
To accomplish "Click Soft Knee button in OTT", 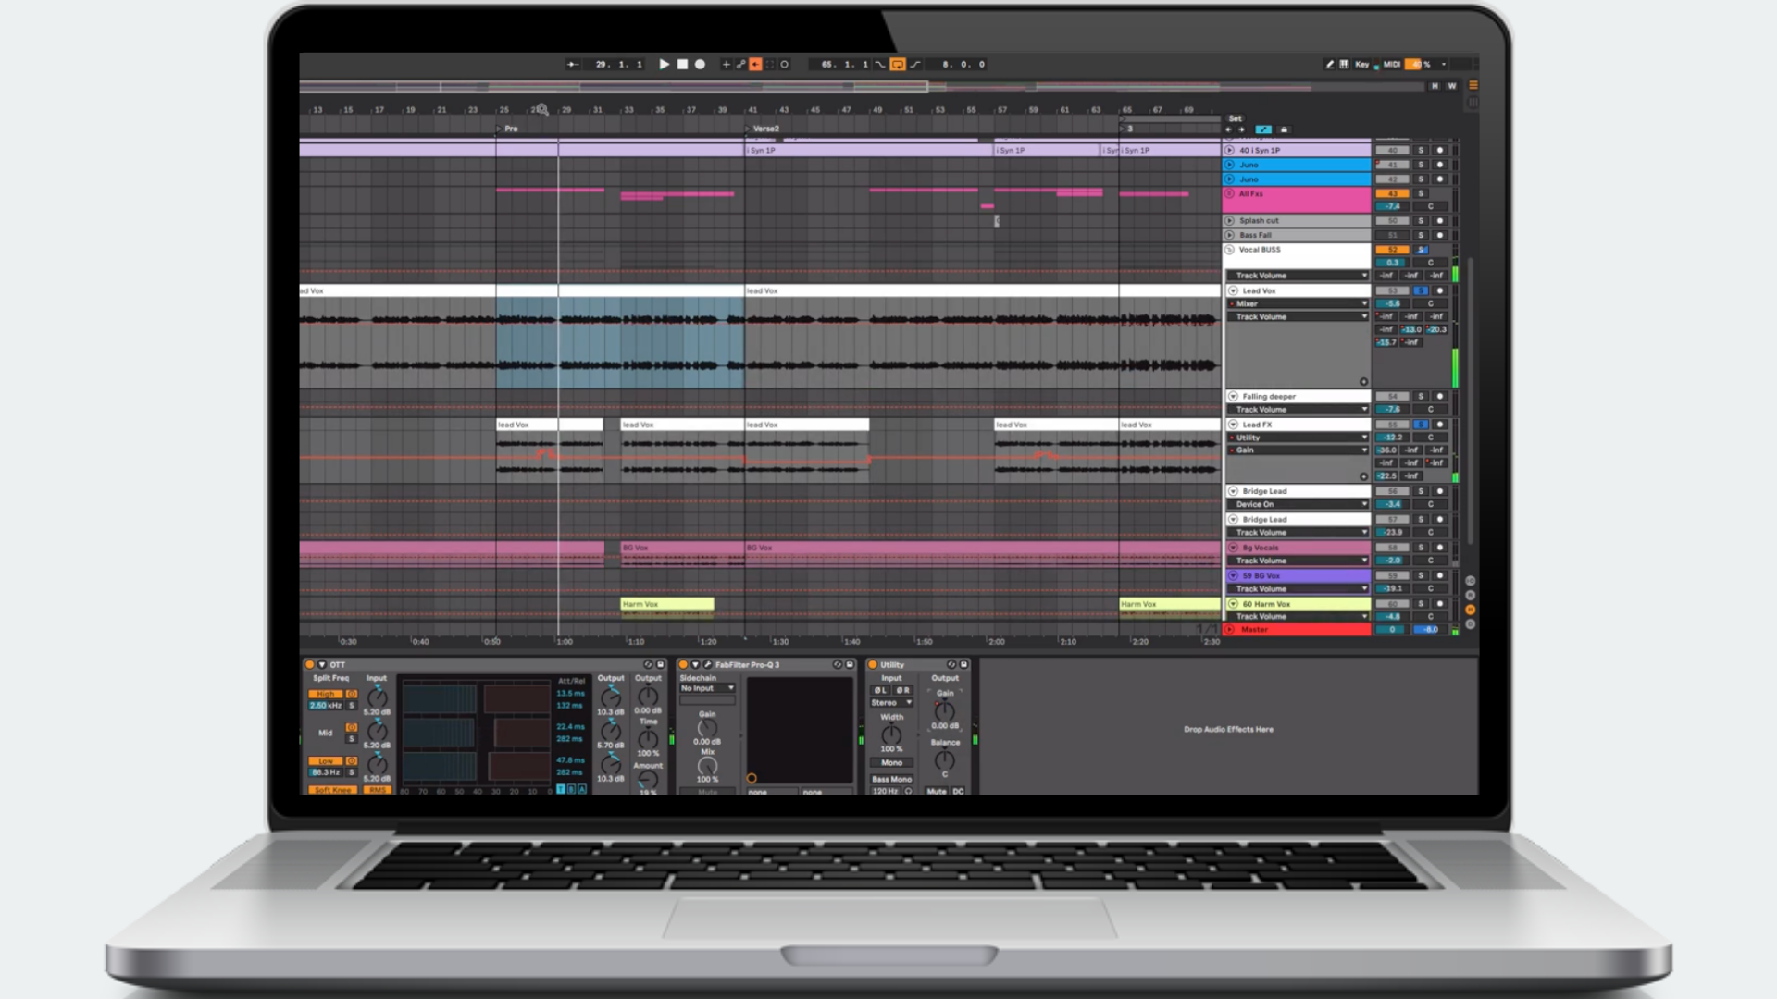I will pyautogui.click(x=332, y=790).
